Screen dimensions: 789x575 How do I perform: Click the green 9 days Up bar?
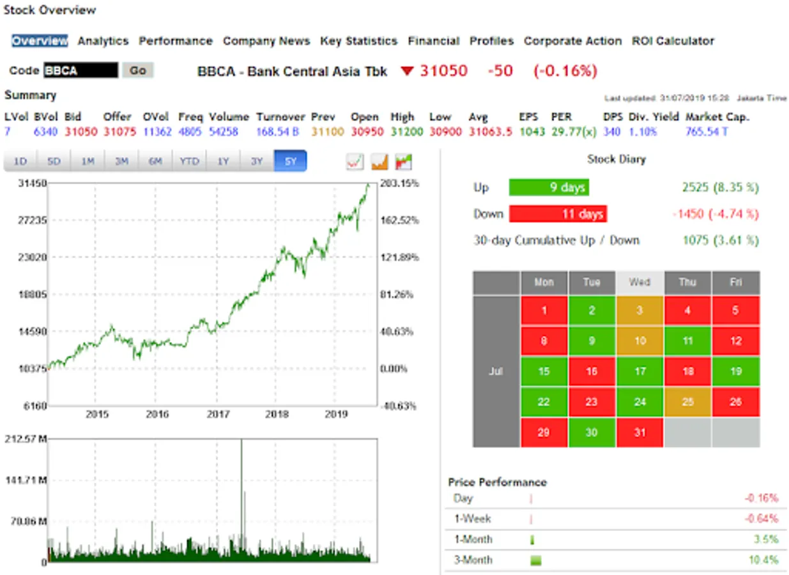point(549,188)
